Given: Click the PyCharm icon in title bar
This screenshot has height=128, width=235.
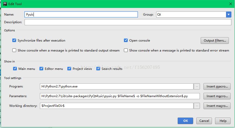Looking at the screenshot, I should (5, 4).
